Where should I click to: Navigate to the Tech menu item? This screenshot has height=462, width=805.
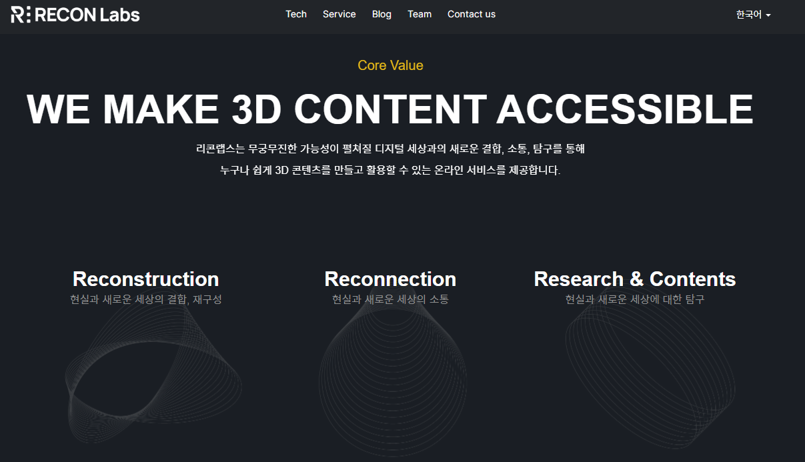[x=296, y=14]
